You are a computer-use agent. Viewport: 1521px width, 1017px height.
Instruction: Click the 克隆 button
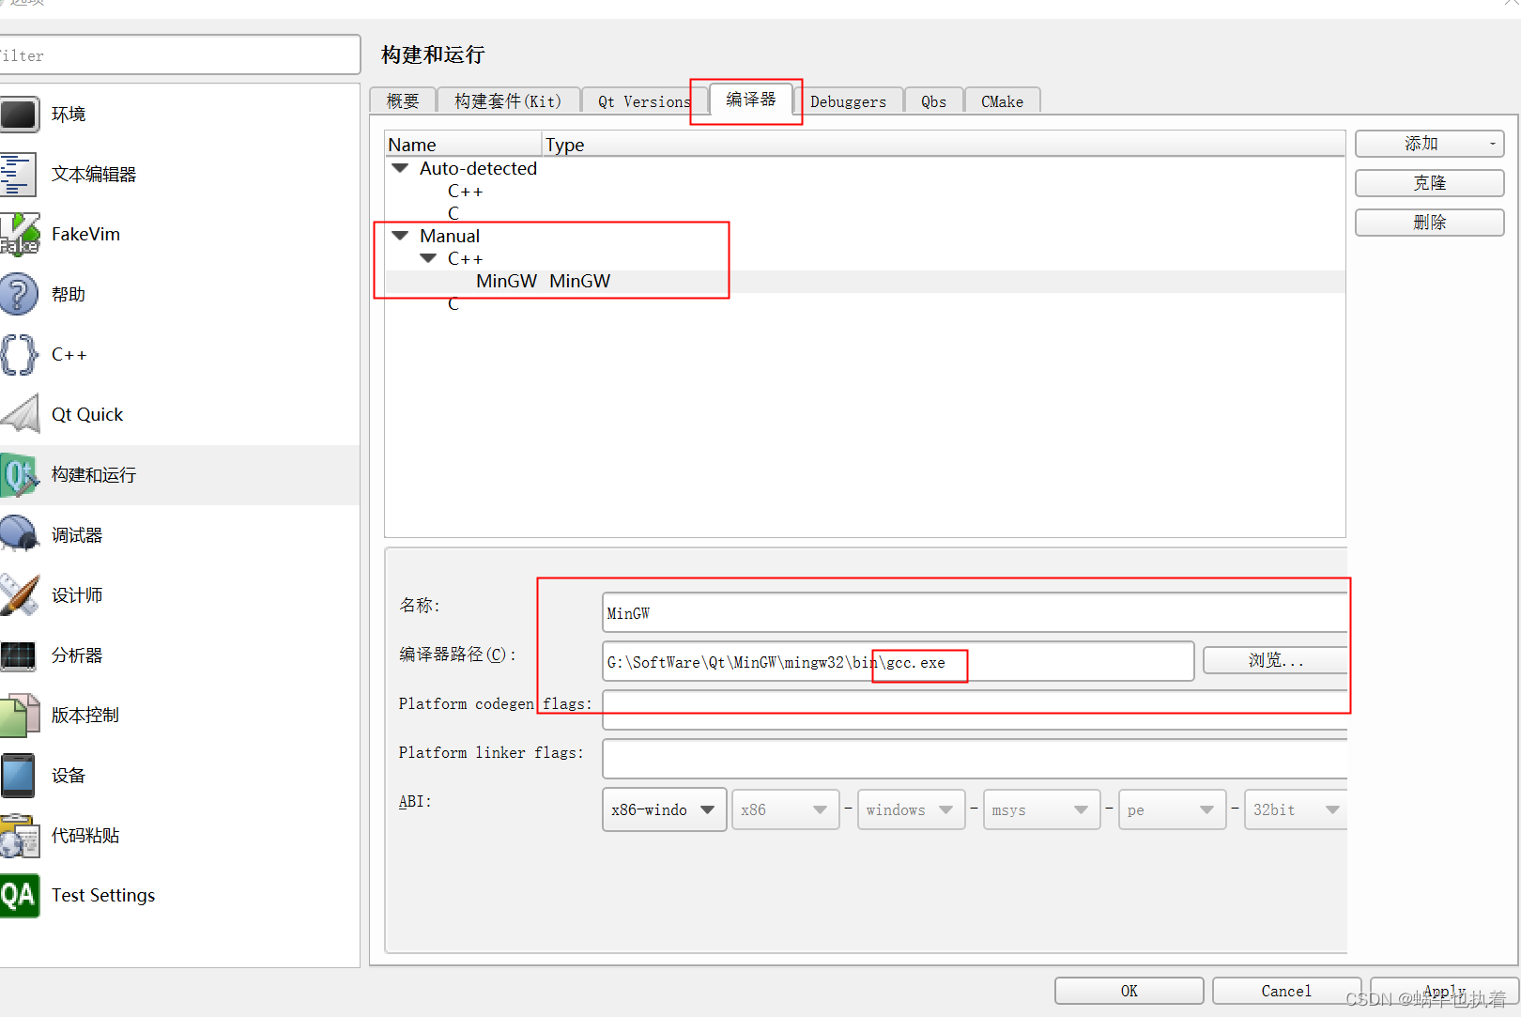pyautogui.click(x=1430, y=183)
